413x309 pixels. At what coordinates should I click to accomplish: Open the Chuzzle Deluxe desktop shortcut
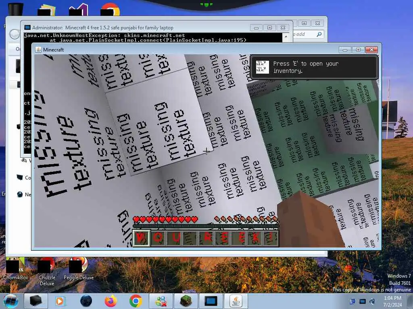coord(47,272)
